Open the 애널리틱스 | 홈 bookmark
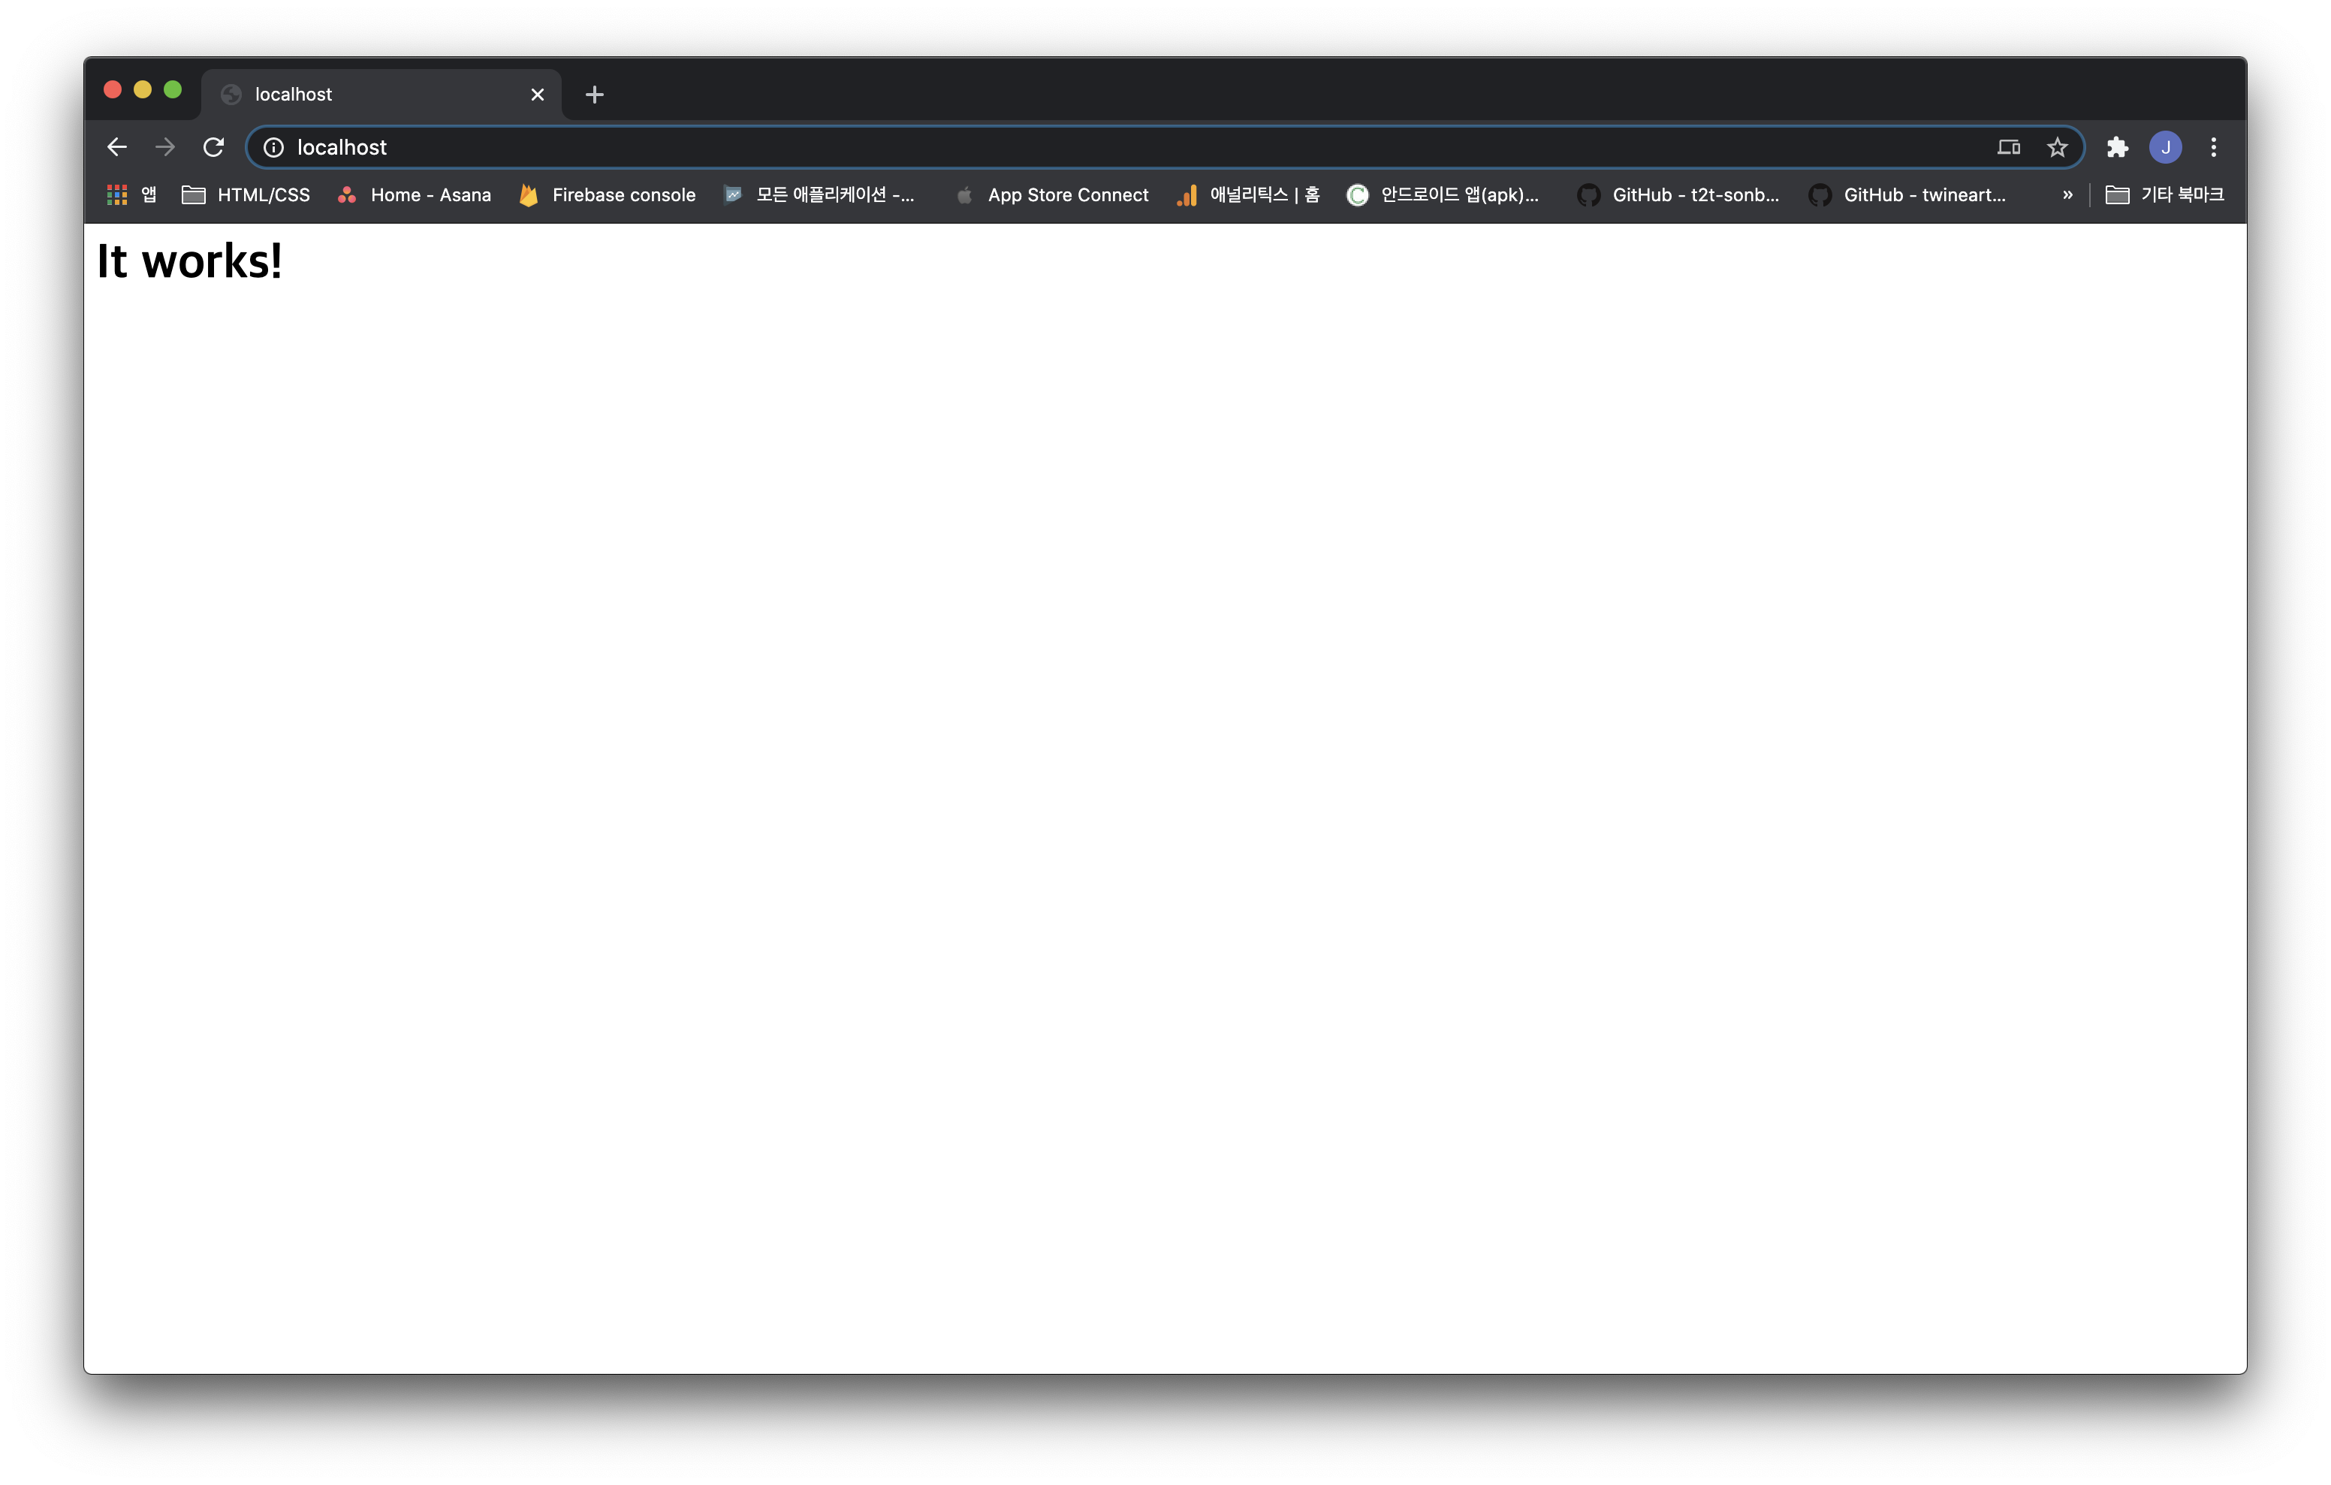Screen dimensions: 2331x1485 1247,194
